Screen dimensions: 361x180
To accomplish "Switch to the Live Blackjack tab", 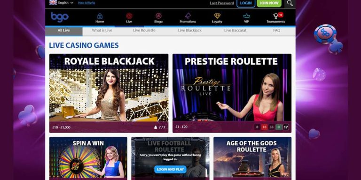I will 190,30.
